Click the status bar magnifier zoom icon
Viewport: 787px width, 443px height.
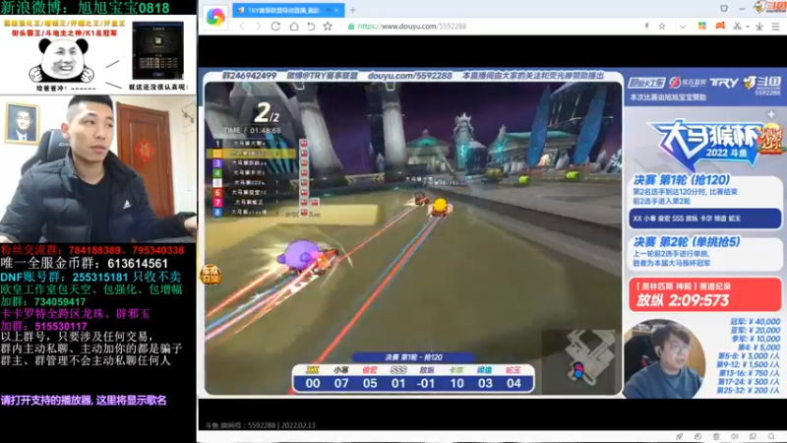771,436
